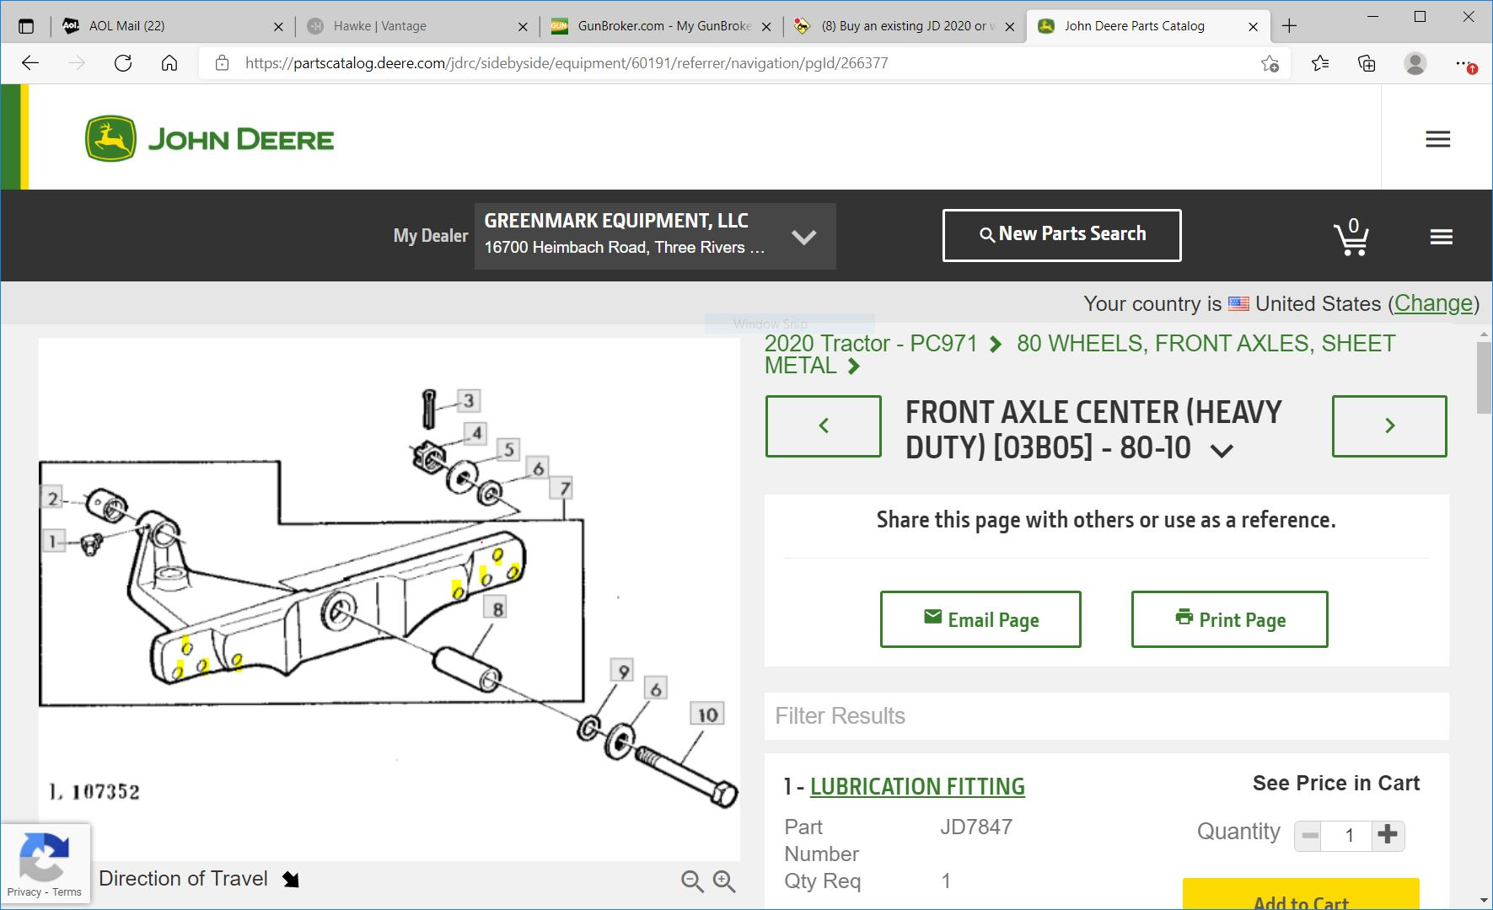This screenshot has width=1493, height=910.
Task: Select part callout 9 in diagram
Action: pyautogui.click(x=622, y=671)
